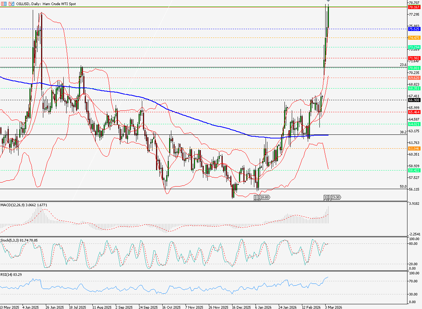The height and width of the screenshot is (309, 422).
Task: Click the 38.2 Fibonacci level label
Action: tap(403, 133)
